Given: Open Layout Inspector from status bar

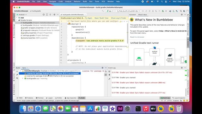Looking at the screenshot, I should 179,98.
